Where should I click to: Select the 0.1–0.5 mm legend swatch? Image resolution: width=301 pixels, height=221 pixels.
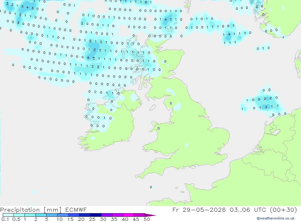8,215
